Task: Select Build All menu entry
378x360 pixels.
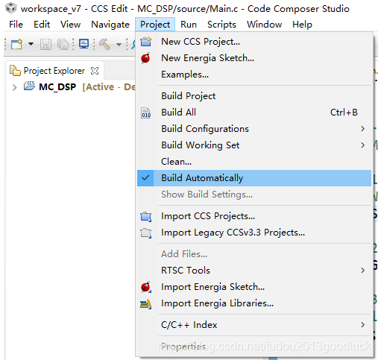Action: tap(178, 113)
